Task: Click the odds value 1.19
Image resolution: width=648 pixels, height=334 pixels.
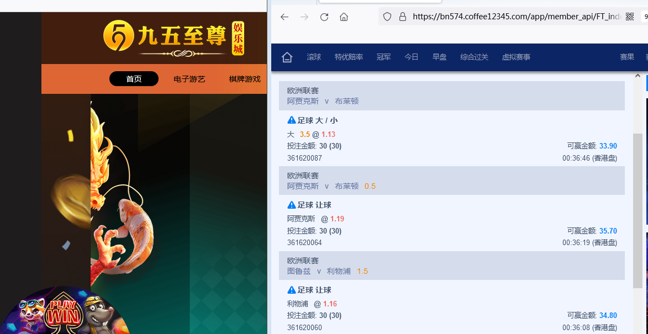Action: click(x=337, y=219)
